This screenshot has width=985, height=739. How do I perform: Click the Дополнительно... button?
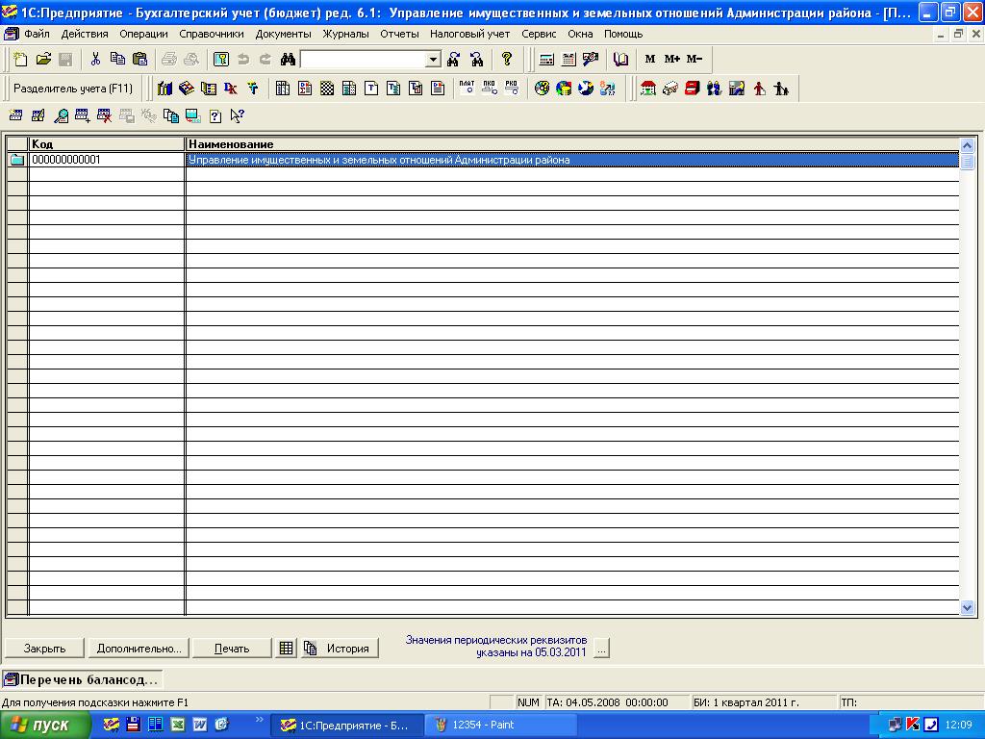click(139, 649)
